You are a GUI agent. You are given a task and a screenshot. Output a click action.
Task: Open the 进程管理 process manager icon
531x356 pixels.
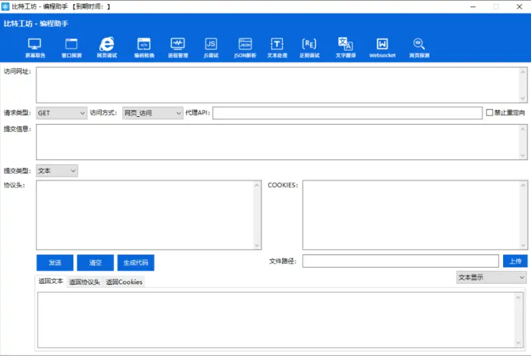tap(177, 45)
